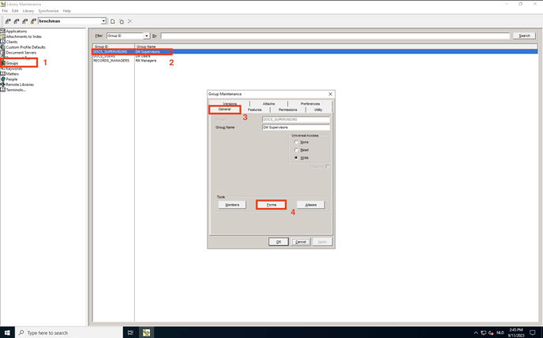Click the Forms button
Viewport: 543px width, 338px height.
pos(271,205)
